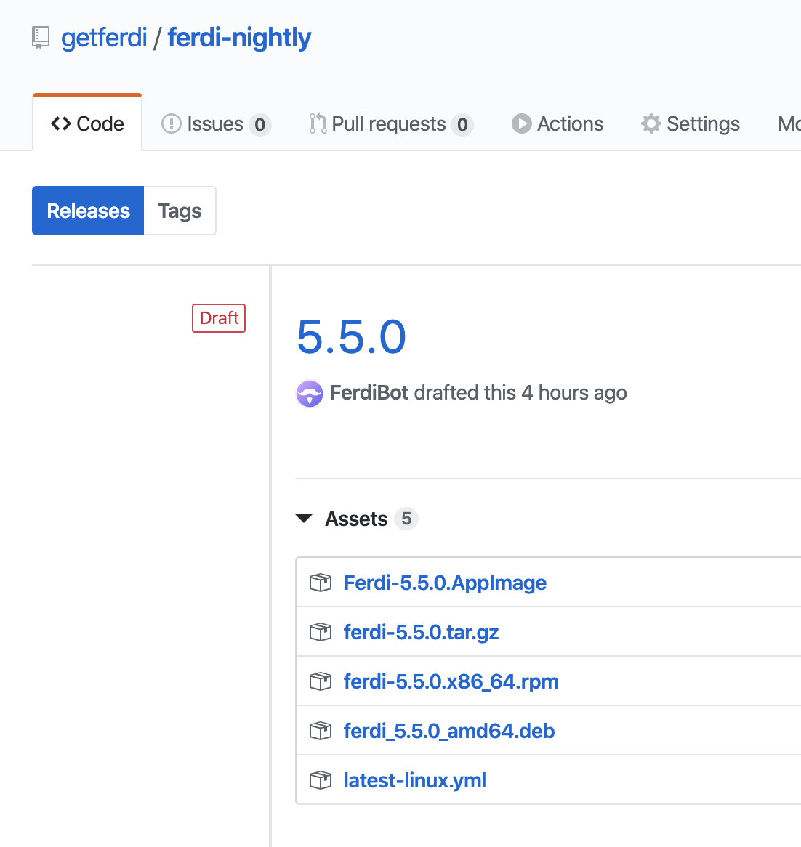801x847 pixels.
Task: Download latest-linux.yml asset
Action: coord(414,781)
